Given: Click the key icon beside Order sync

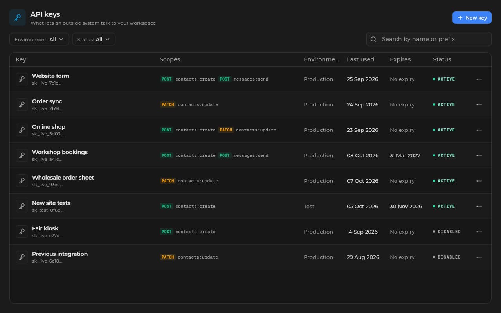Looking at the screenshot, I should (x=22, y=104).
